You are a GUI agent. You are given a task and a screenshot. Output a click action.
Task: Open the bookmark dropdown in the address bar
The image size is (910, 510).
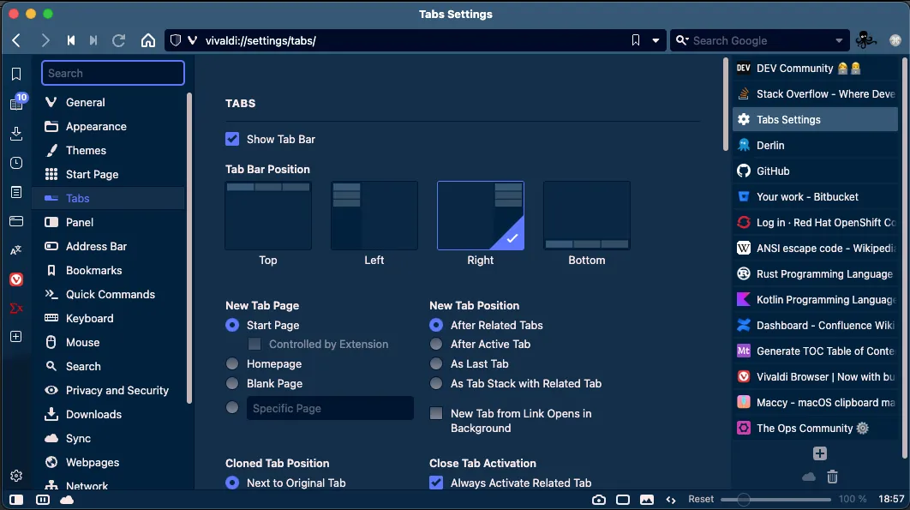pyautogui.click(x=655, y=39)
